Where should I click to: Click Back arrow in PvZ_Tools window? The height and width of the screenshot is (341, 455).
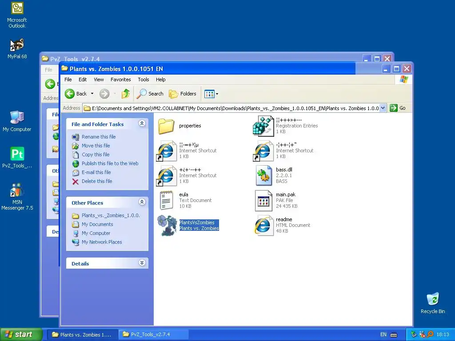[50, 84]
